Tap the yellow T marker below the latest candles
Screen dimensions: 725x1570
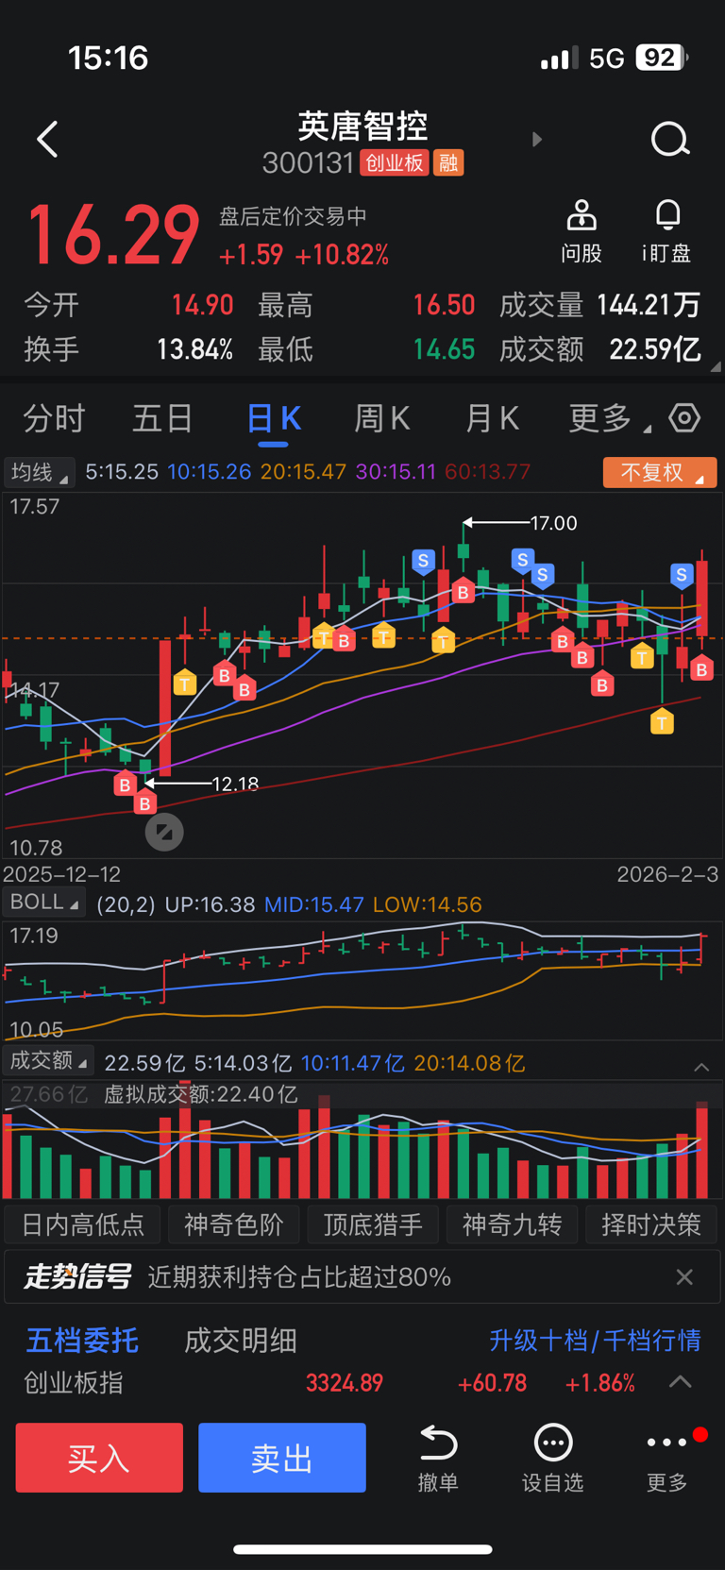662,723
